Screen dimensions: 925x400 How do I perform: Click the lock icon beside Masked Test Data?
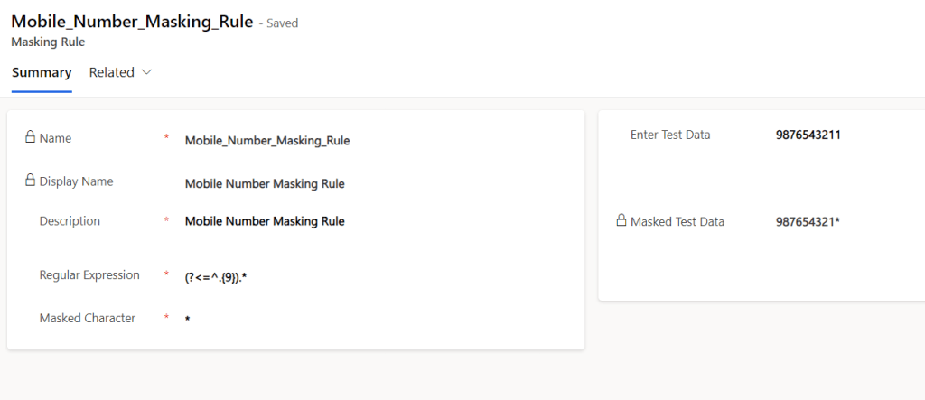(x=621, y=220)
